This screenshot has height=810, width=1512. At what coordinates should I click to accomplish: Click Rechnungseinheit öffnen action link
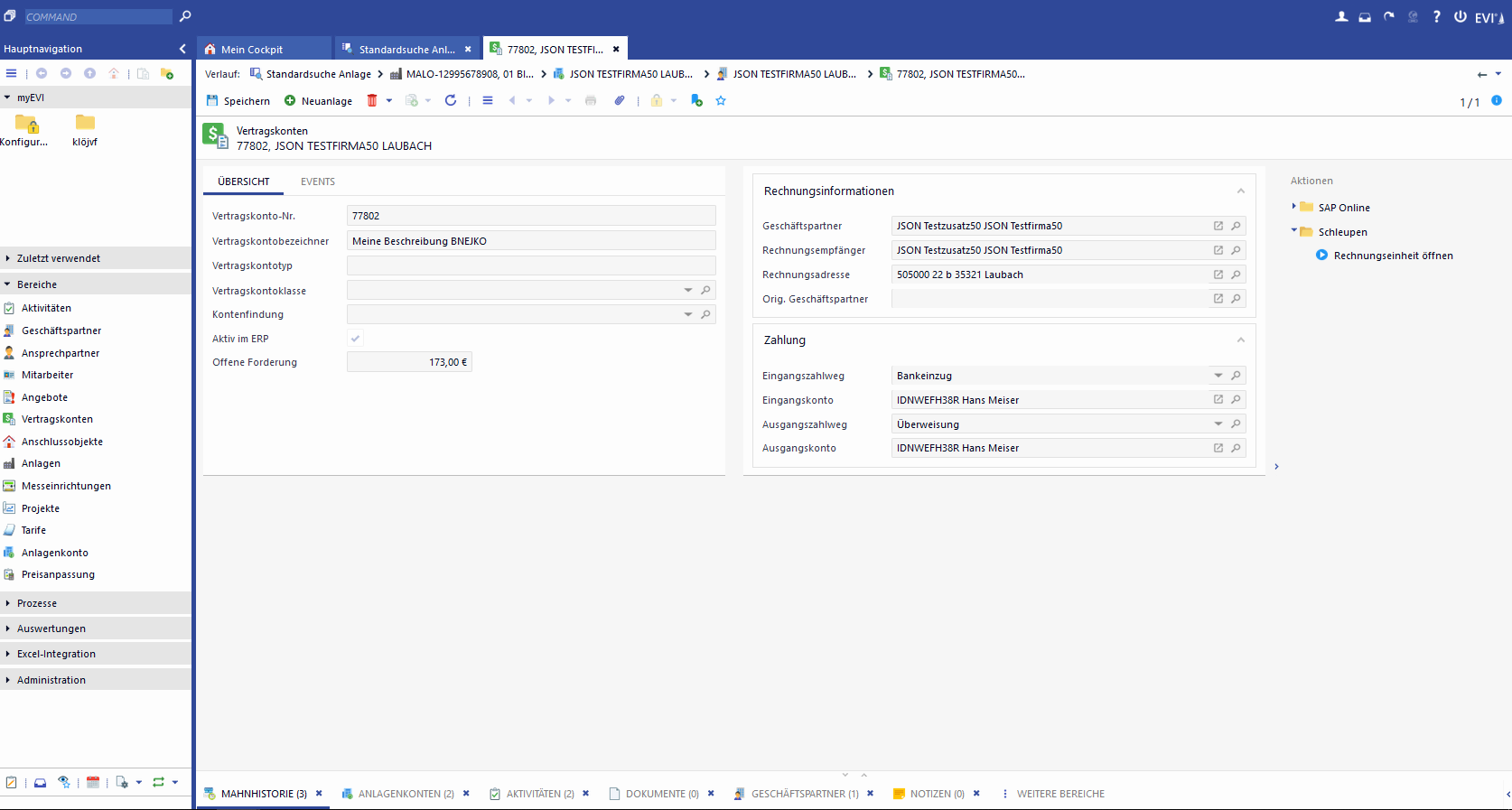[x=1393, y=256]
